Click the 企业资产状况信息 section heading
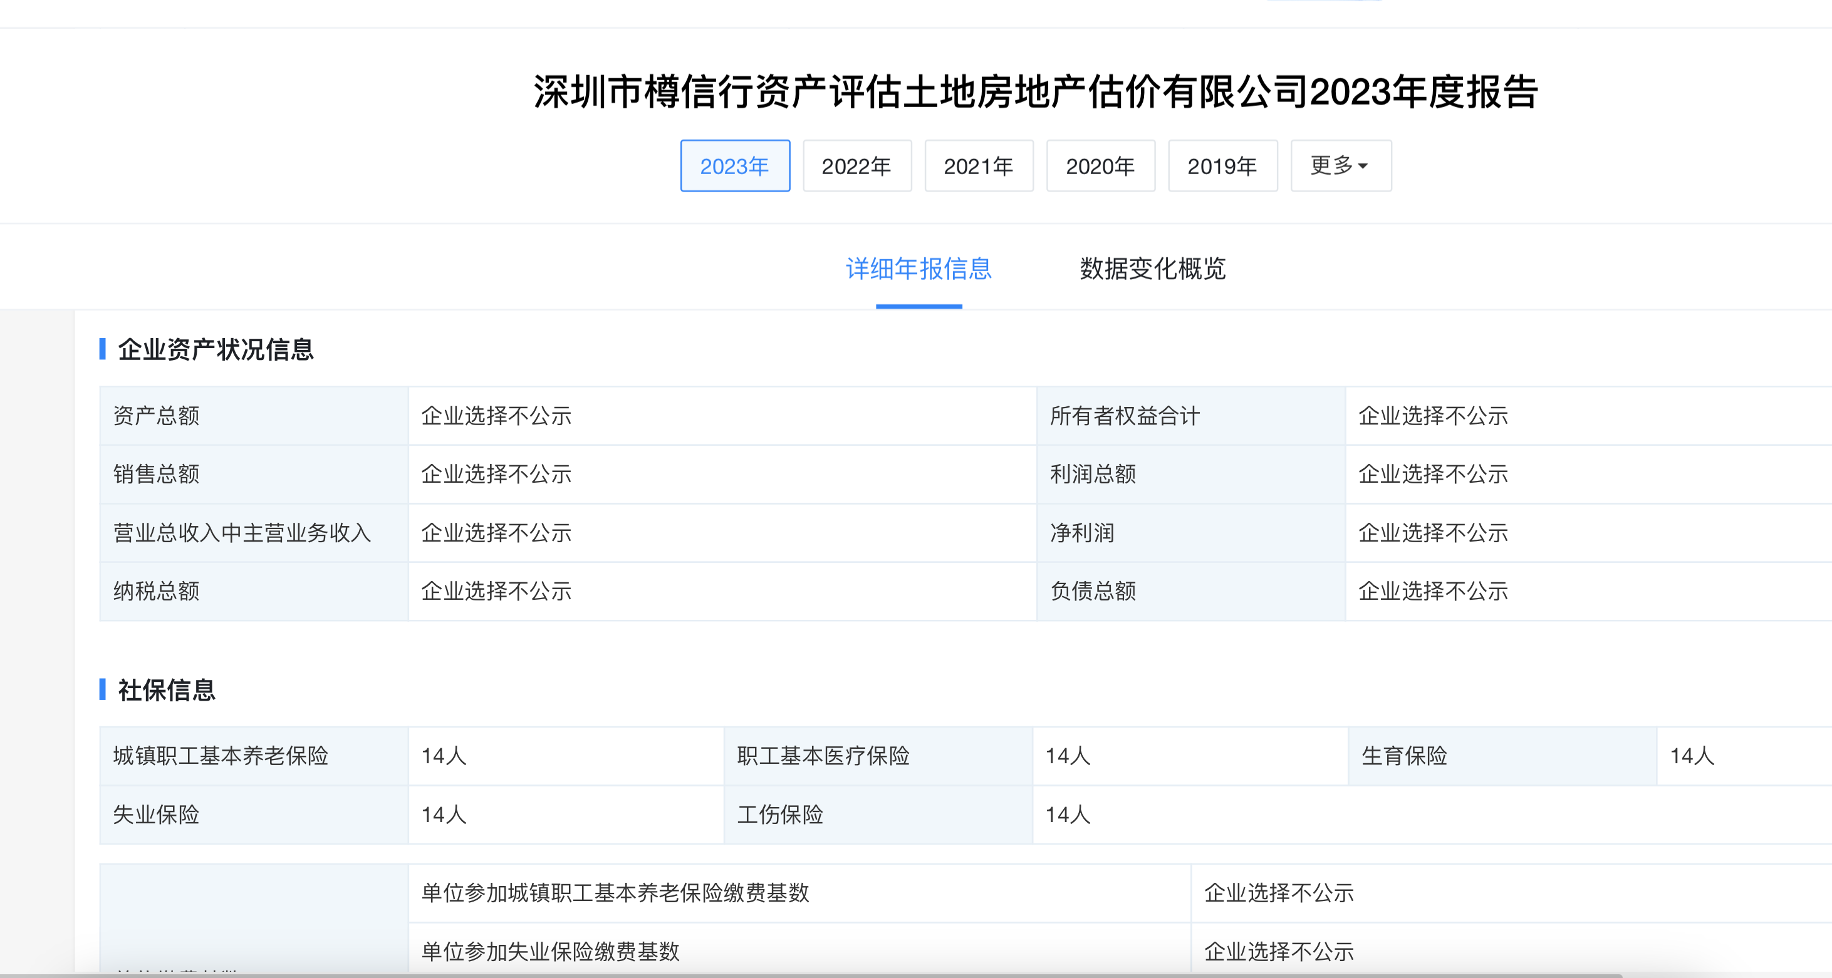Image resolution: width=1832 pixels, height=978 pixels. click(216, 349)
